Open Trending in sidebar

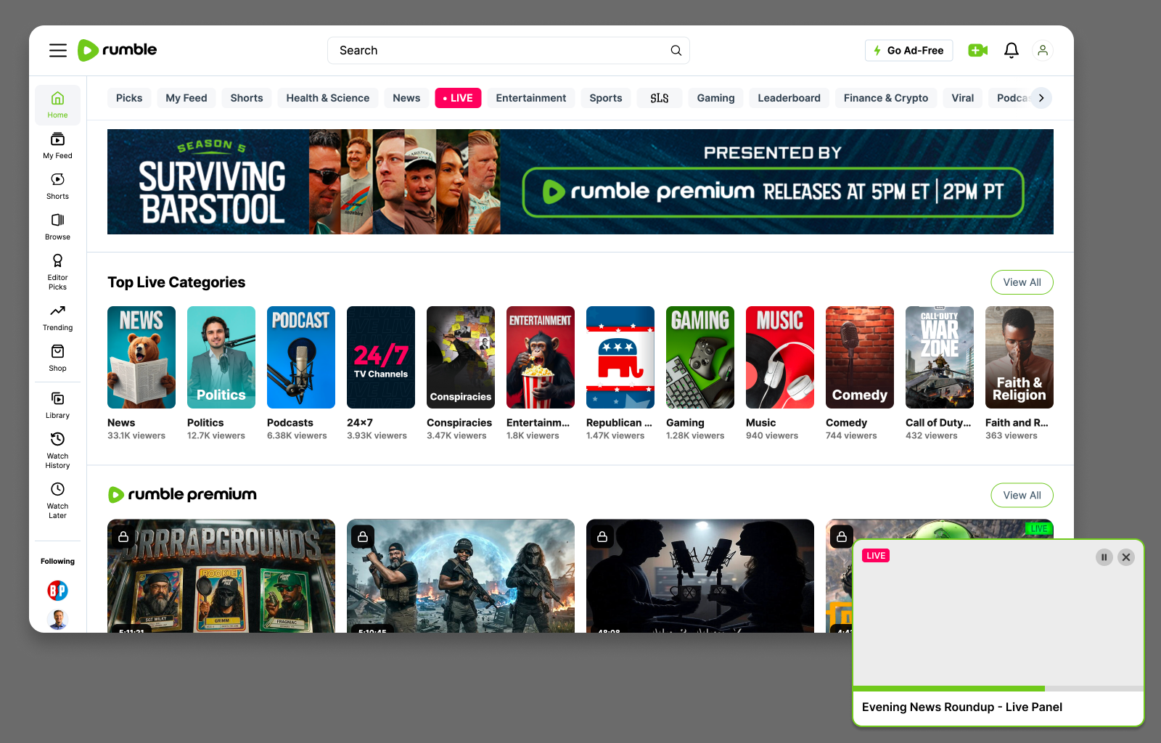coord(58,318)
